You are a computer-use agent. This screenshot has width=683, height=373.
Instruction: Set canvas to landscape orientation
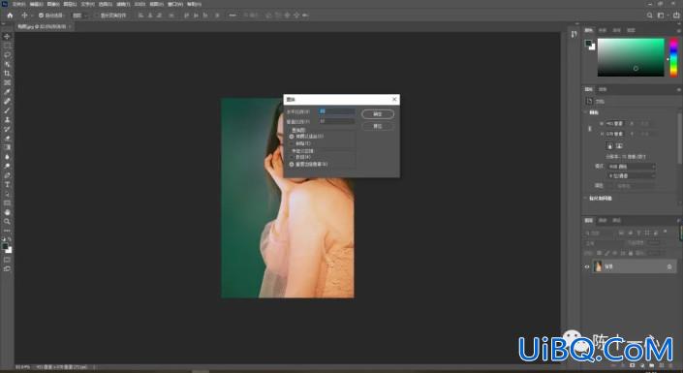pos(619,145)
